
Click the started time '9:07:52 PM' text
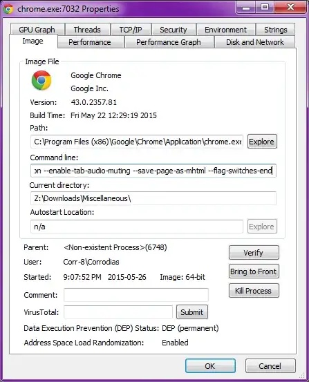pos(82,277)
